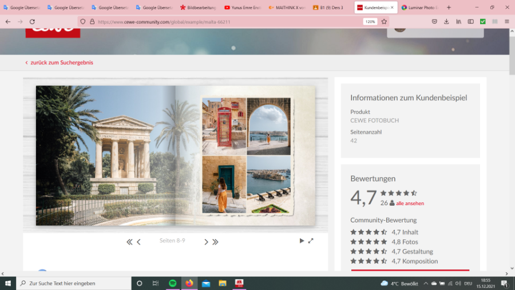Open the Firefox hamburger menu

tap(506, 22)
